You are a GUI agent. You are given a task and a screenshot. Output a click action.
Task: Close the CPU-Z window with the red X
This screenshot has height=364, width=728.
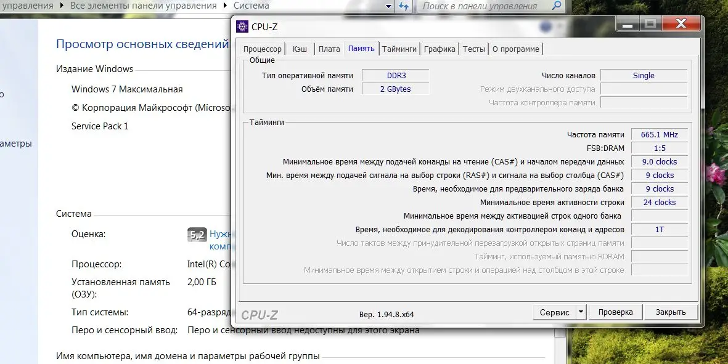click(681, 23)
